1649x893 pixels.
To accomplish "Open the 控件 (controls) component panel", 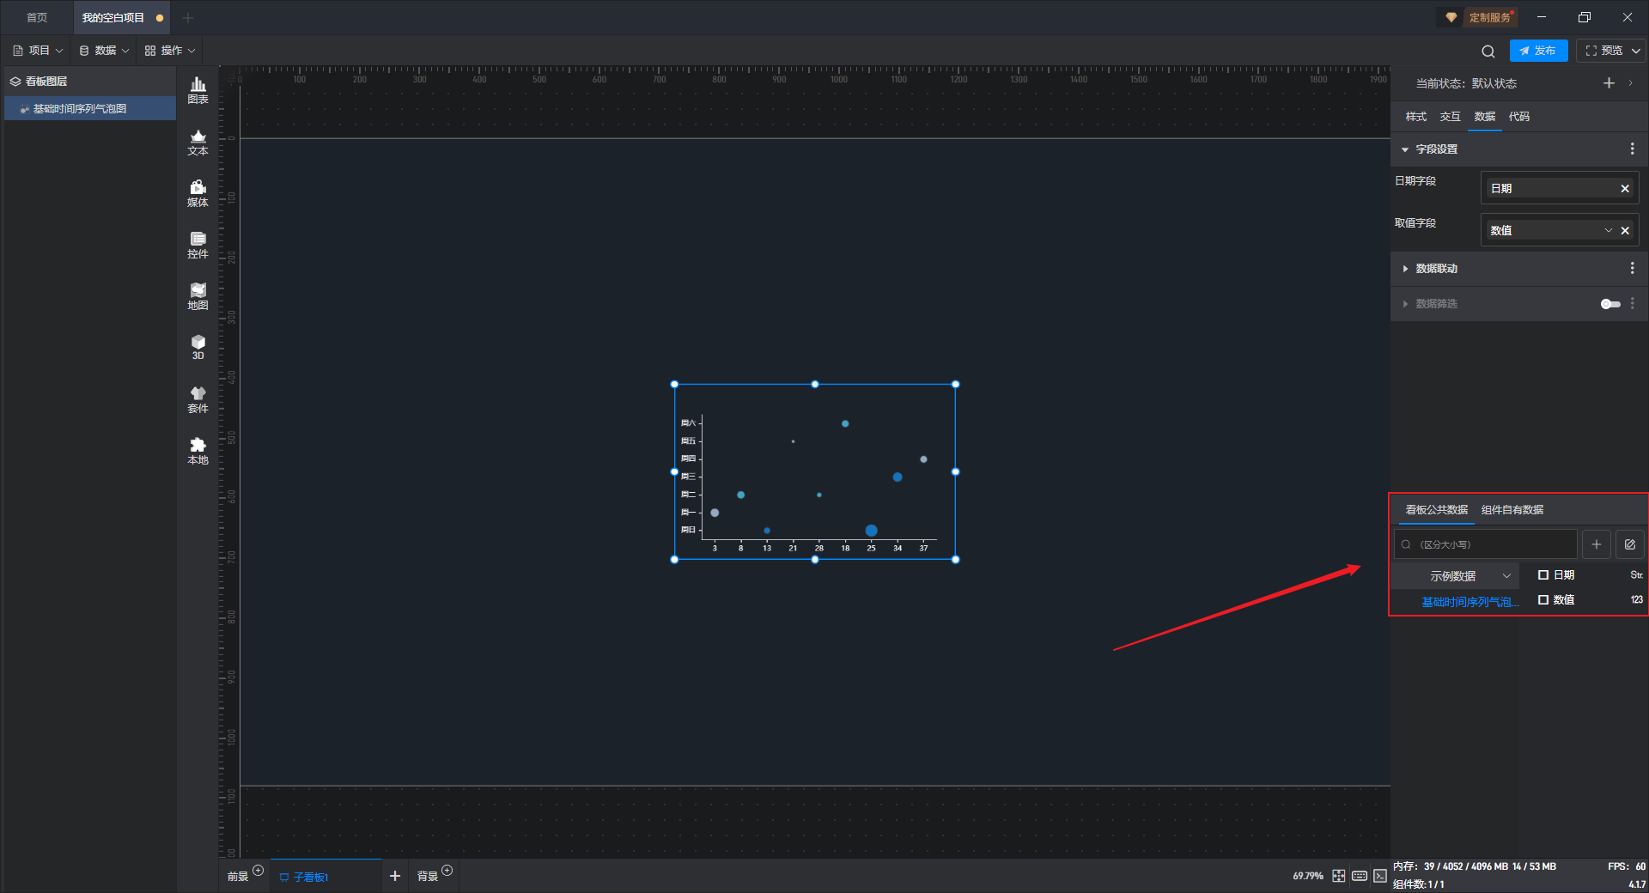I will 198,245.
